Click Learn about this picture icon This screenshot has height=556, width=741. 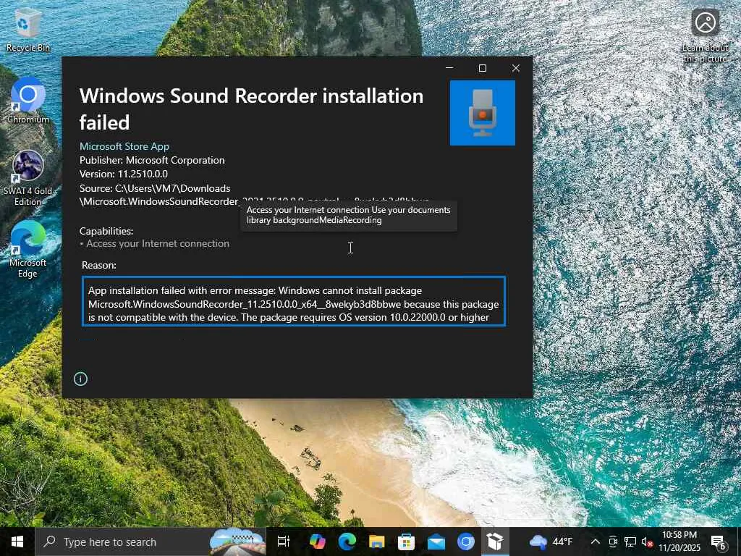[705, 35]
